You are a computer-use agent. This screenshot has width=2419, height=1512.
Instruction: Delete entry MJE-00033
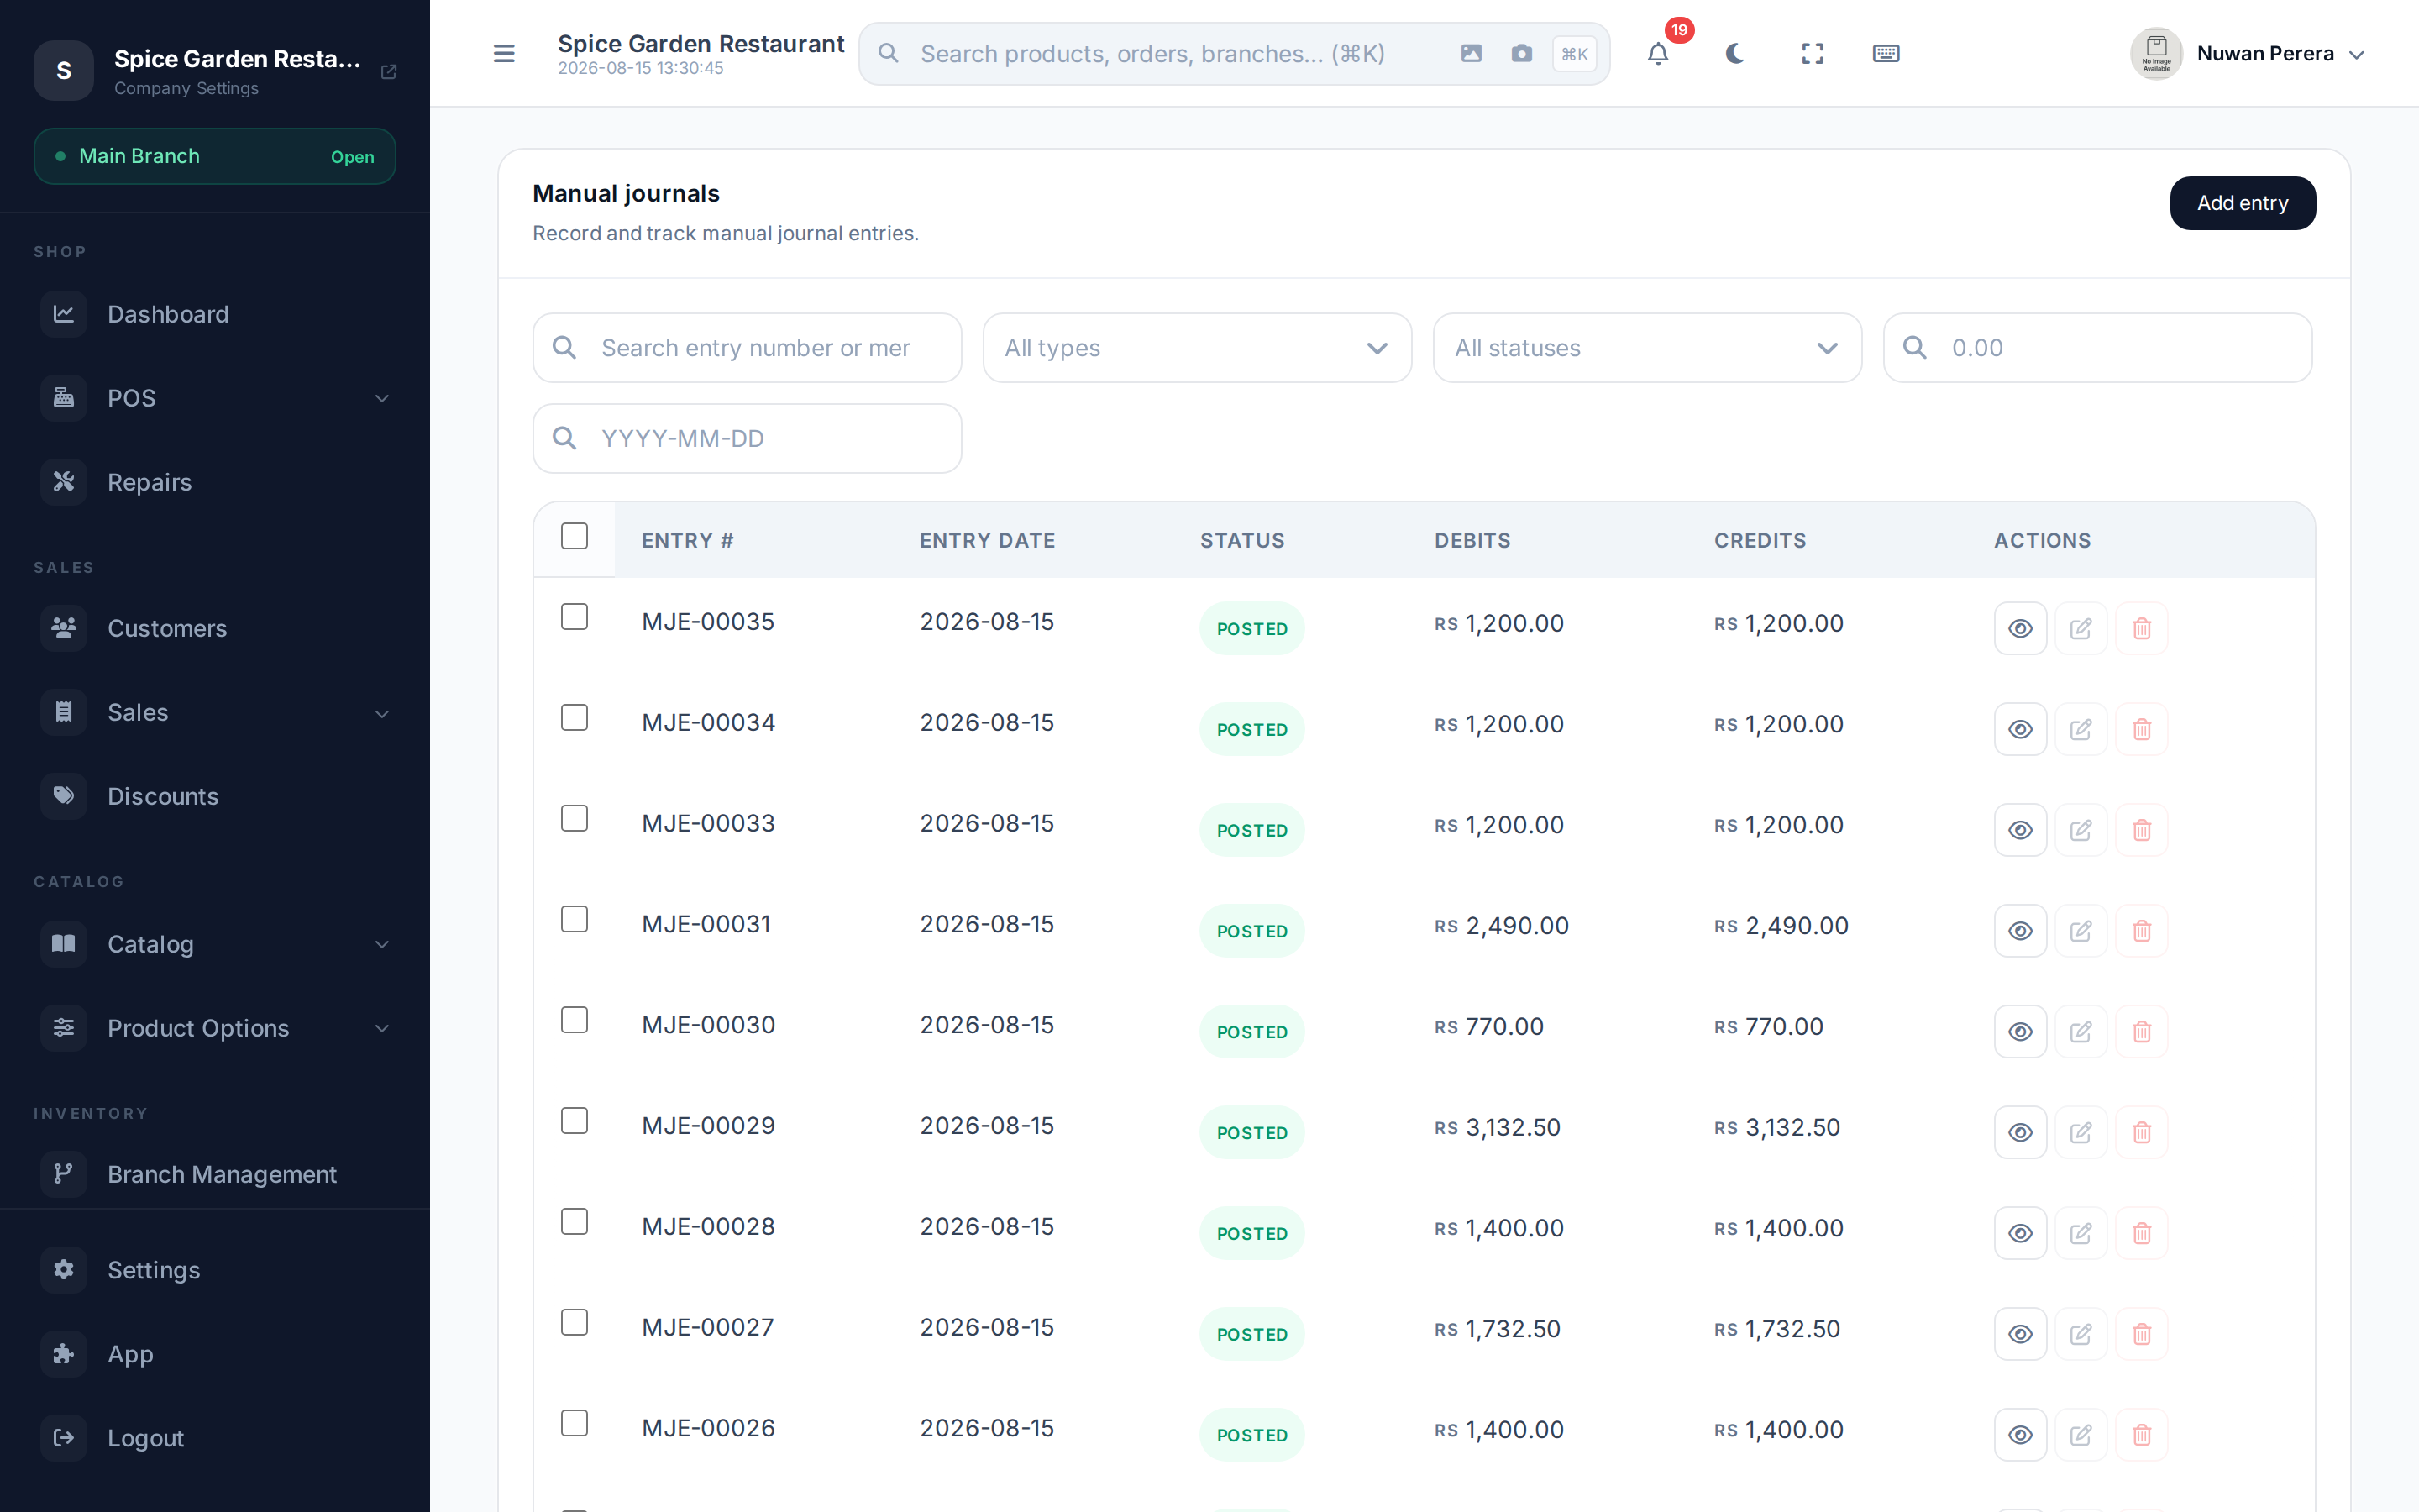2141,830
